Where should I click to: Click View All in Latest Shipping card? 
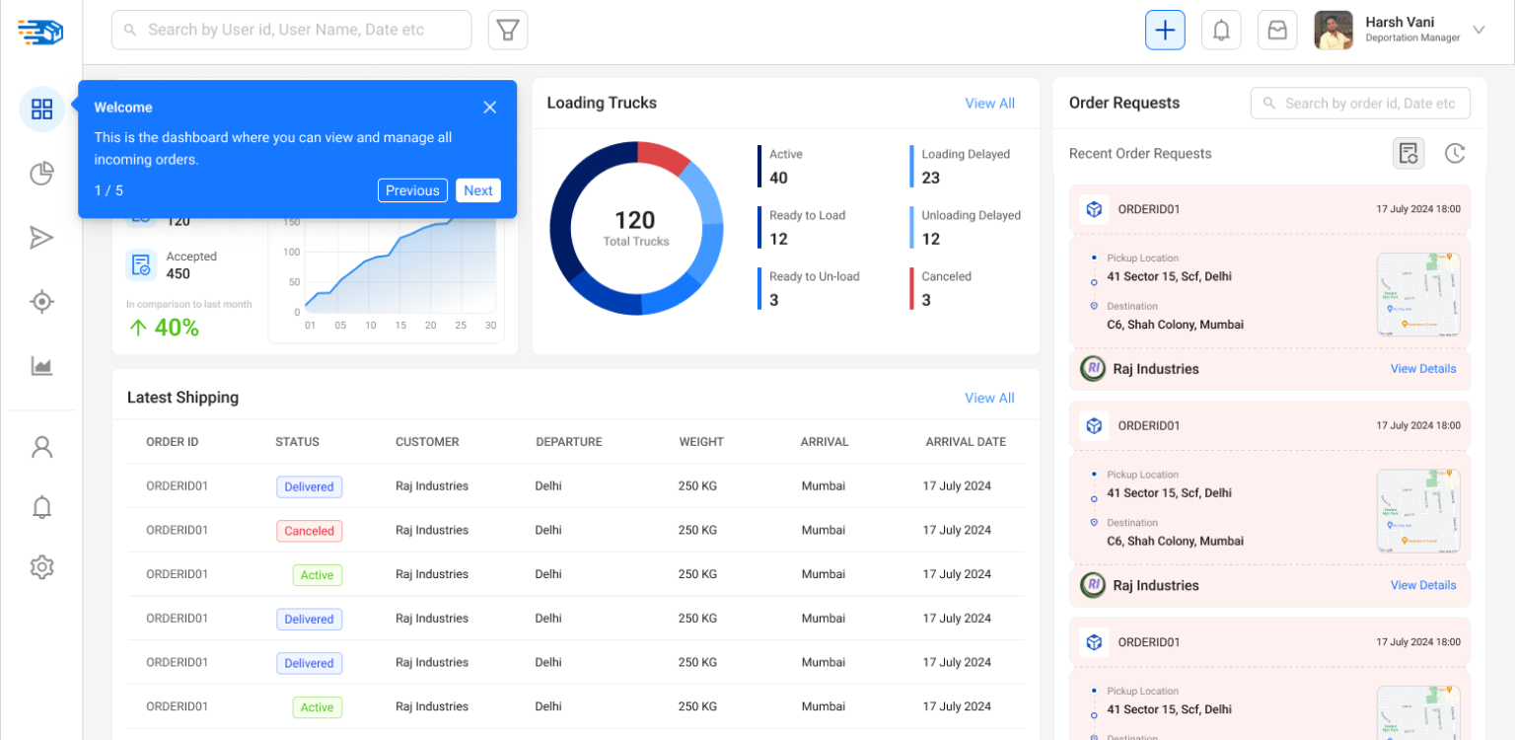tap(989, 399)
